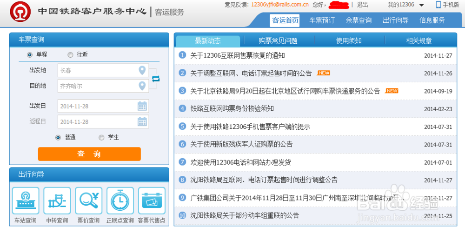Open 出行向导 navigation item
465x234 pixels.
click(396, 20)
